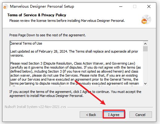Click the installer disc logo in header
Image resolution: width=160 pixels, height=124 pixels.
pos(146,19)
